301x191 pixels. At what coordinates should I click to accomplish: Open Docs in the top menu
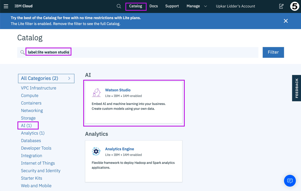point(154,6)
